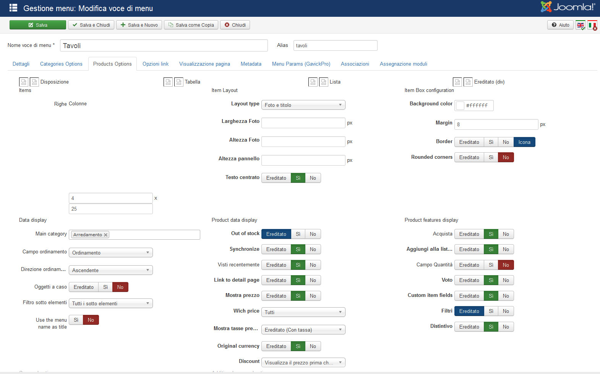Set Voto to Ereditato

pyautogui.click(x=469, y=280)
